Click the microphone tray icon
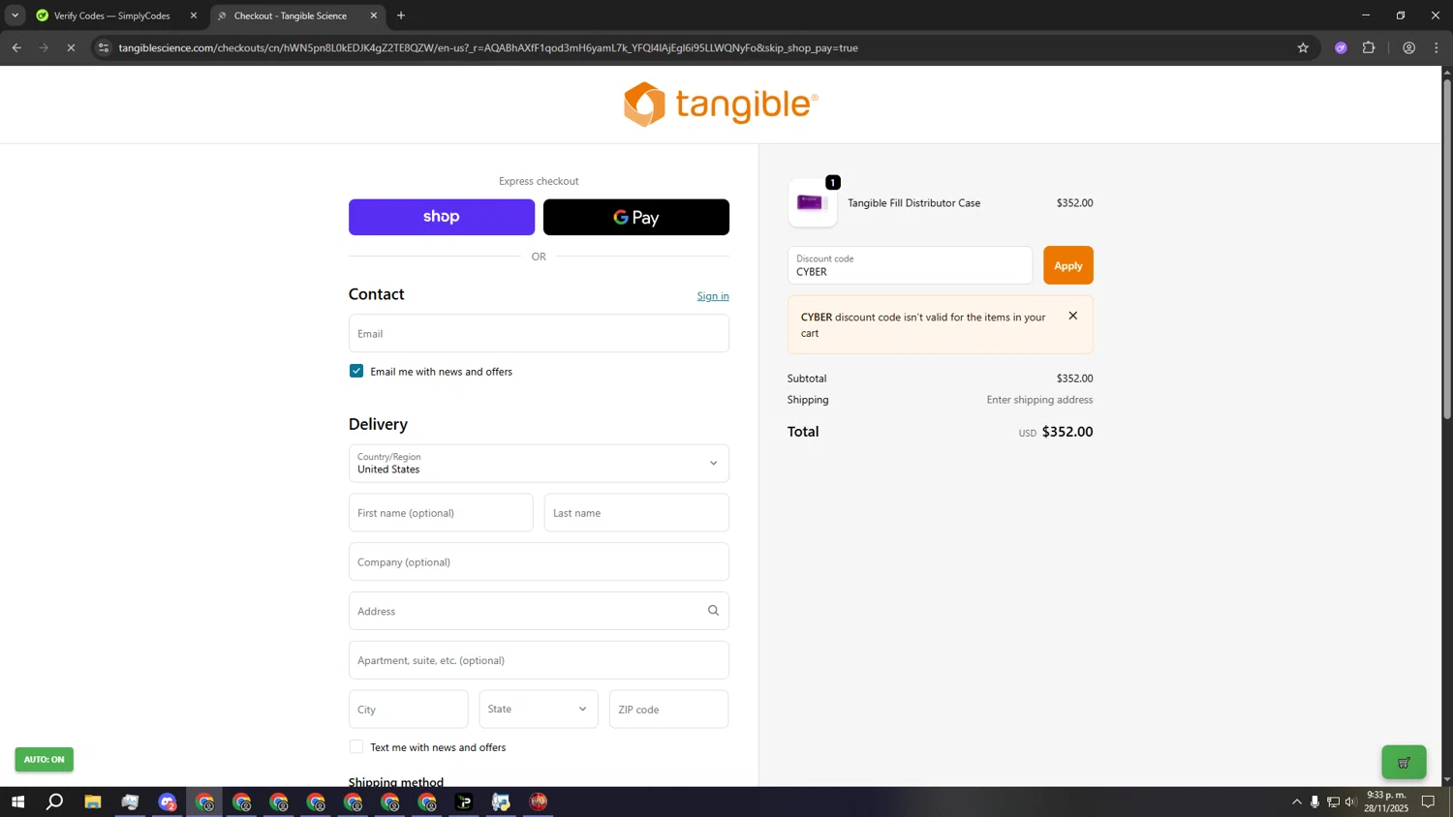1453x817 pixels. [x=1314, y=802]
